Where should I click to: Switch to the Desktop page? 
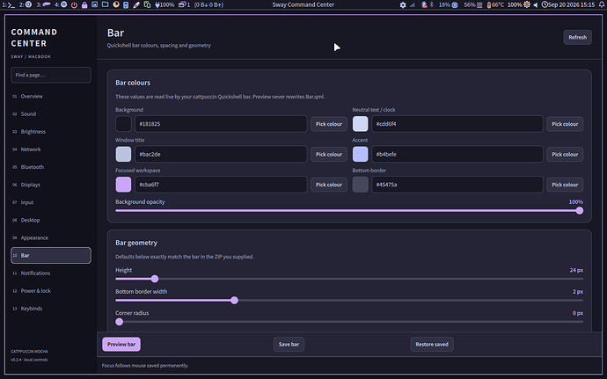point(51,220)
